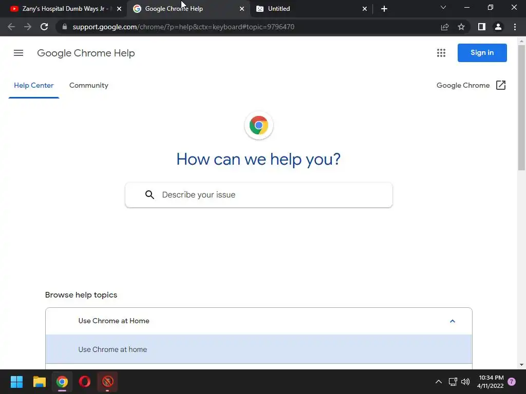Click the Google Chrome Help title

coord(86,53)
